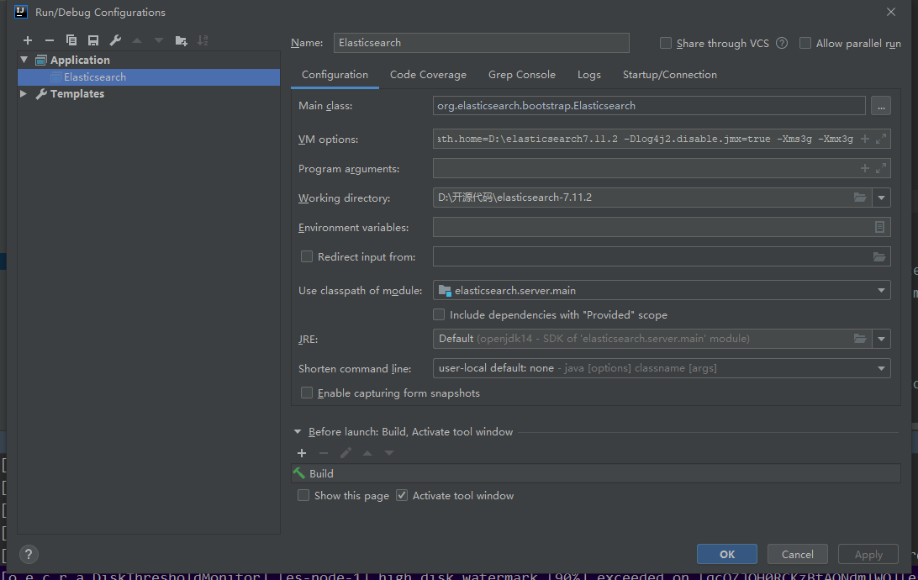This screenshot has height=580, width=918.
Task: Move configuration up in the list toolbar
Action: point(137,40)
